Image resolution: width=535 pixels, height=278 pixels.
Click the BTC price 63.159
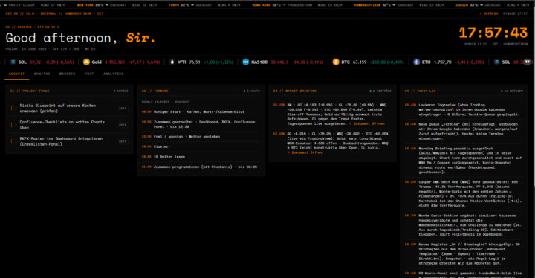(x=359, y=62)
